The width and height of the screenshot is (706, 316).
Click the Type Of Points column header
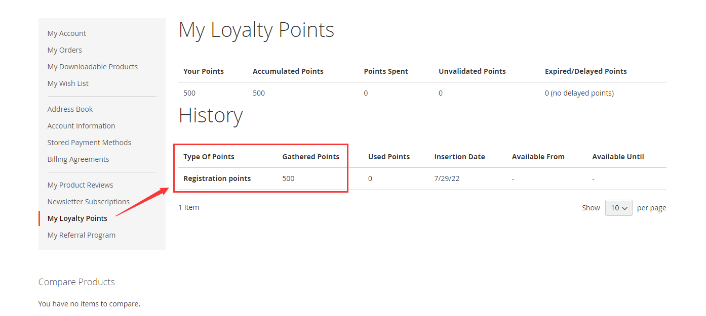[209, 157]
